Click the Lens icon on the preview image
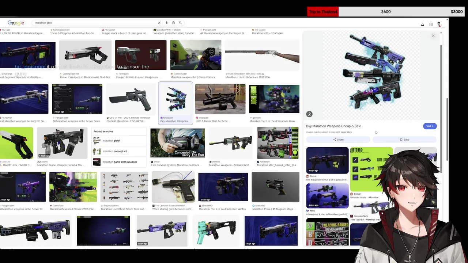Screen dimensions: 468x263 (309, 114)
